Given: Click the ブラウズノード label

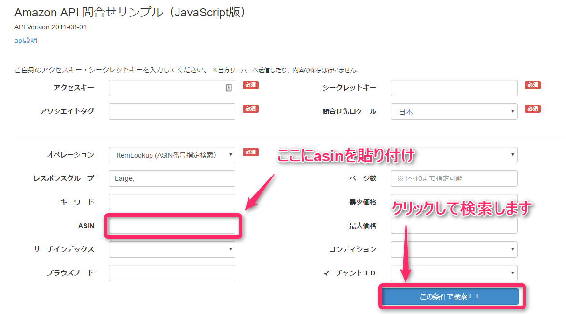Looking at the screenshot, I should [70, 273].
